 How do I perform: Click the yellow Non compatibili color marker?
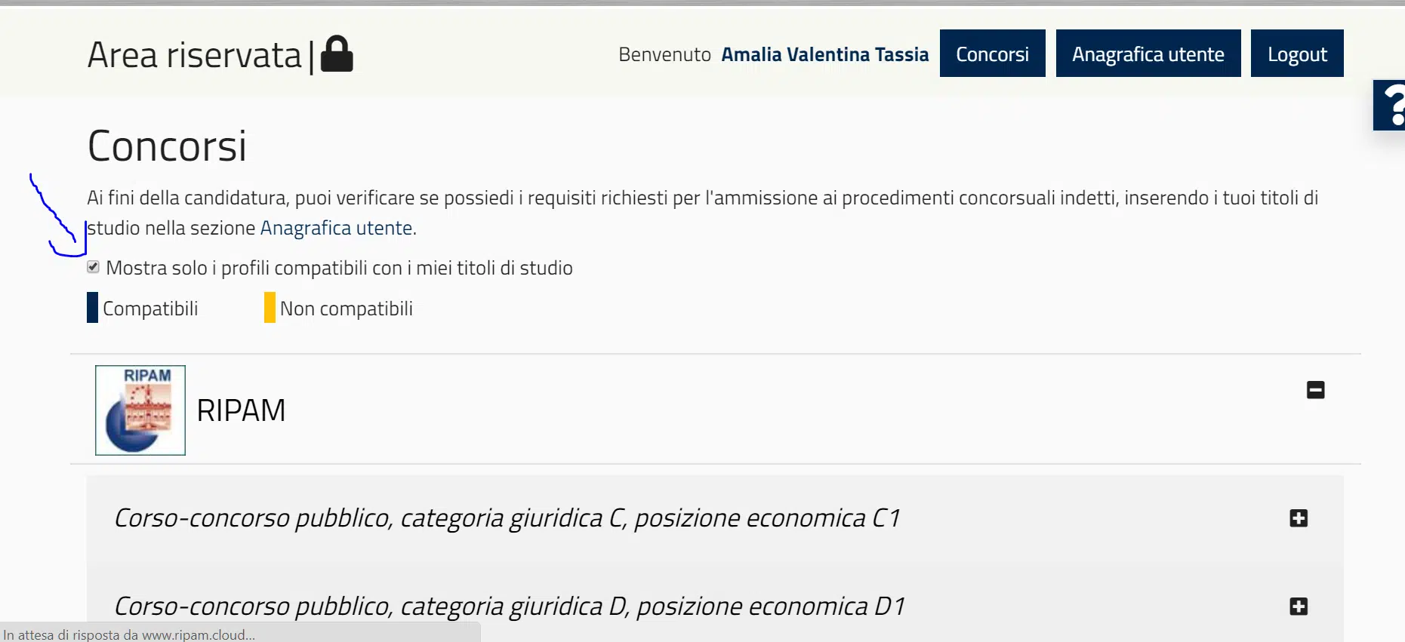coord(270,308)
